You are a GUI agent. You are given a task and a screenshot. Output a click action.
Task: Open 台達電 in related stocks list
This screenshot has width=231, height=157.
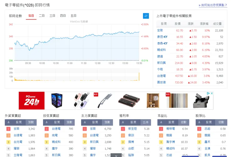point(161,76)
